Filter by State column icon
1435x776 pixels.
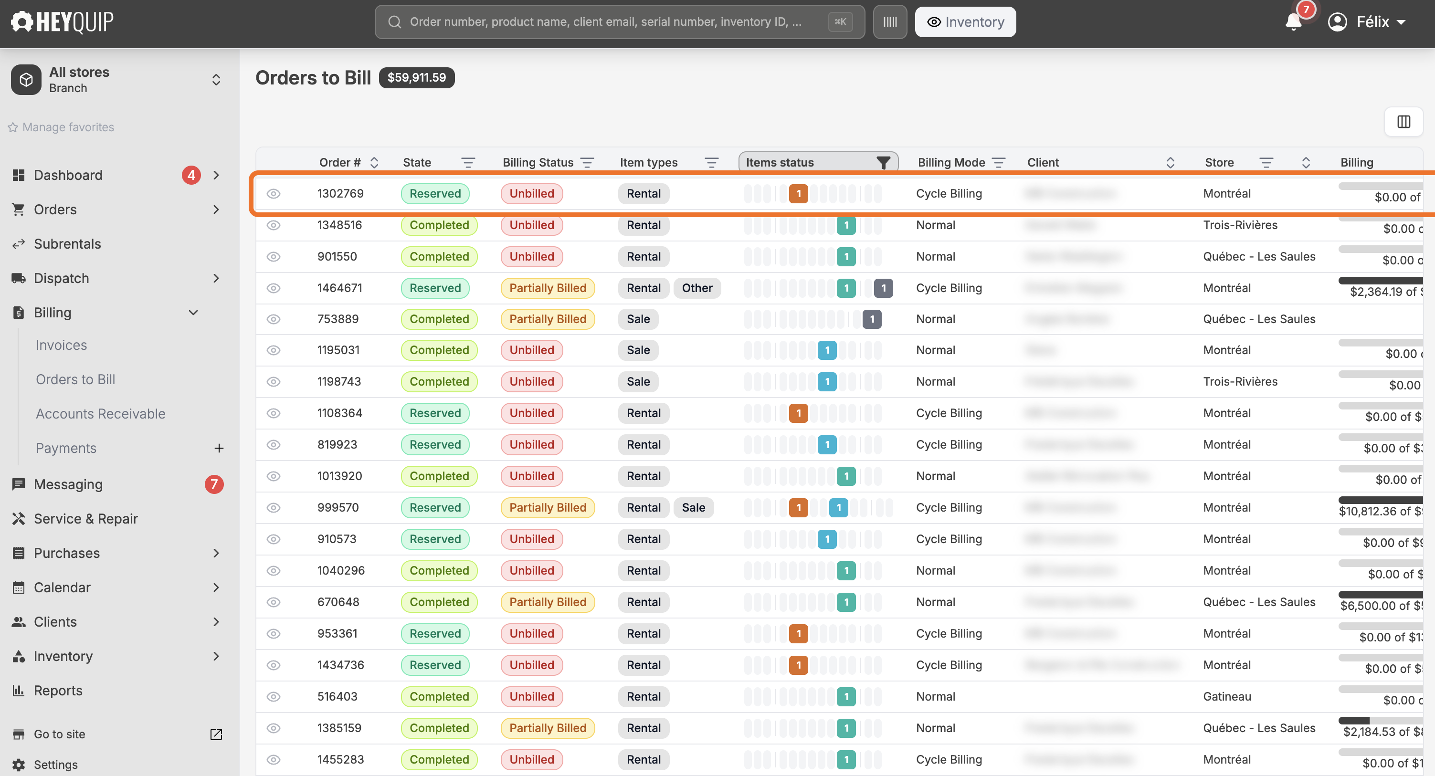468,163
